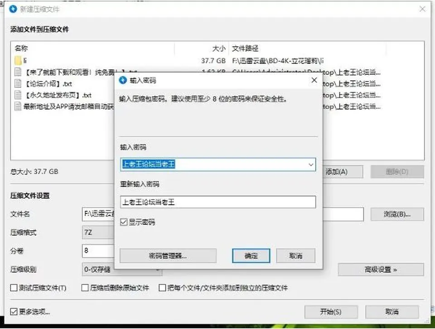
Task: Confirm the password with 确定
Action: pos(251,256)
